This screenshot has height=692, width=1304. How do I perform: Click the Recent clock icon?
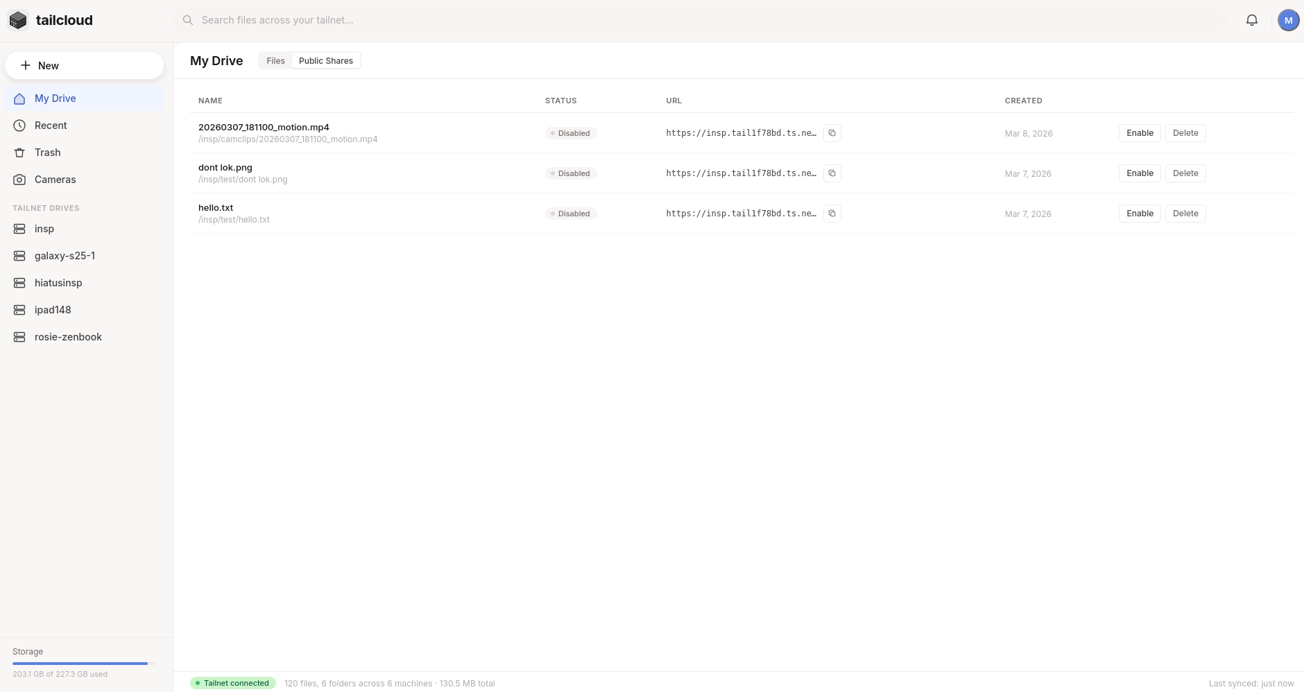(19, 126)
